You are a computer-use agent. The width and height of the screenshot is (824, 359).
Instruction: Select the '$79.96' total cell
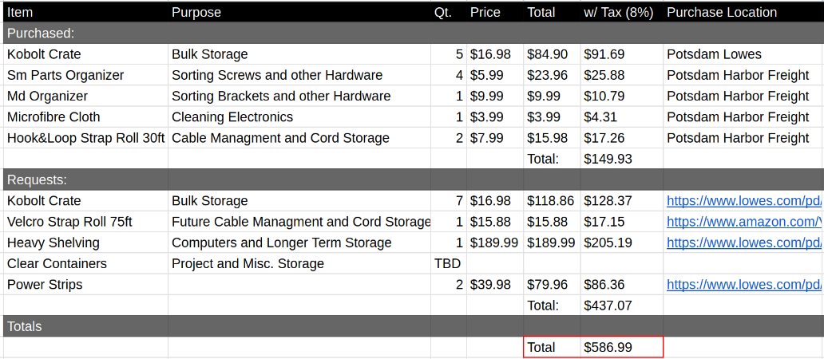point(552,285)
